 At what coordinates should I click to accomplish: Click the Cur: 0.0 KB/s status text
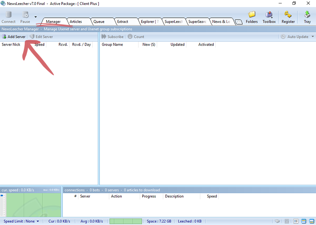(x=59, y=222)
